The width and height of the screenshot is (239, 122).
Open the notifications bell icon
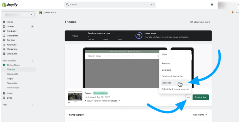tap(212, 5)
